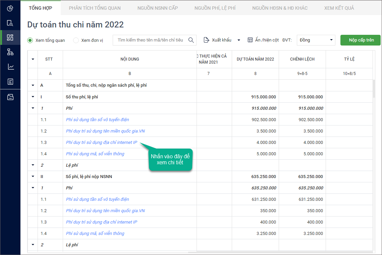Open first 'Phí sử dụng tần số vô tuyến điện' link
This screenshot has width=382, height=255.
click(97, 120)
